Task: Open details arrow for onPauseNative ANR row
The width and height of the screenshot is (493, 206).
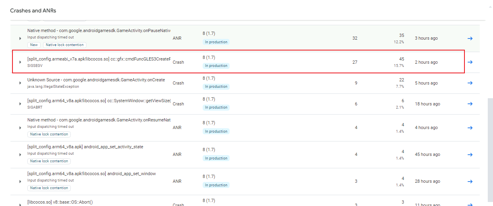Action: tap(470, 38)
